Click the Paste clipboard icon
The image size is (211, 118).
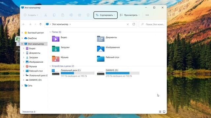(x=63, y=15)
